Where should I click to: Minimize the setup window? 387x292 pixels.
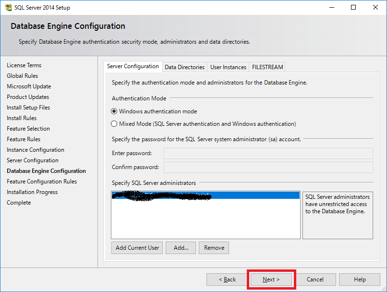[x=332, y=7]
